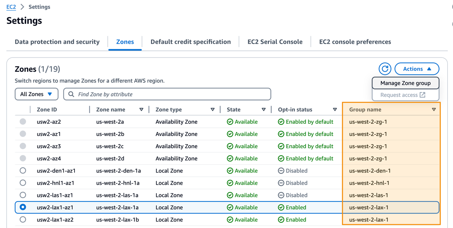Click the magnifier icon in Find Zone search
This screenshot has width=453, height=228.
pyautogui.click(x=71, y=94)
